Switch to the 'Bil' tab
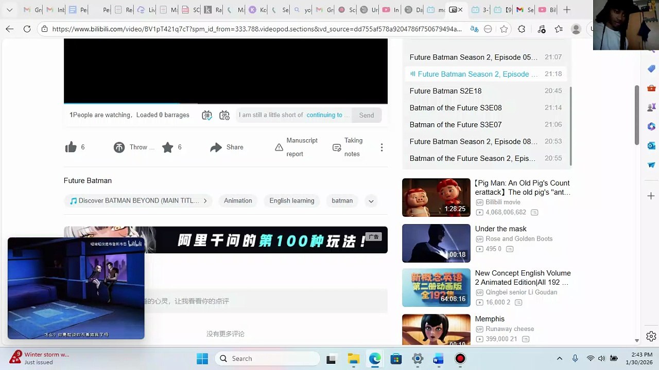Image resolution: width=659 pixels, height=370 pixels. [547, 10]
